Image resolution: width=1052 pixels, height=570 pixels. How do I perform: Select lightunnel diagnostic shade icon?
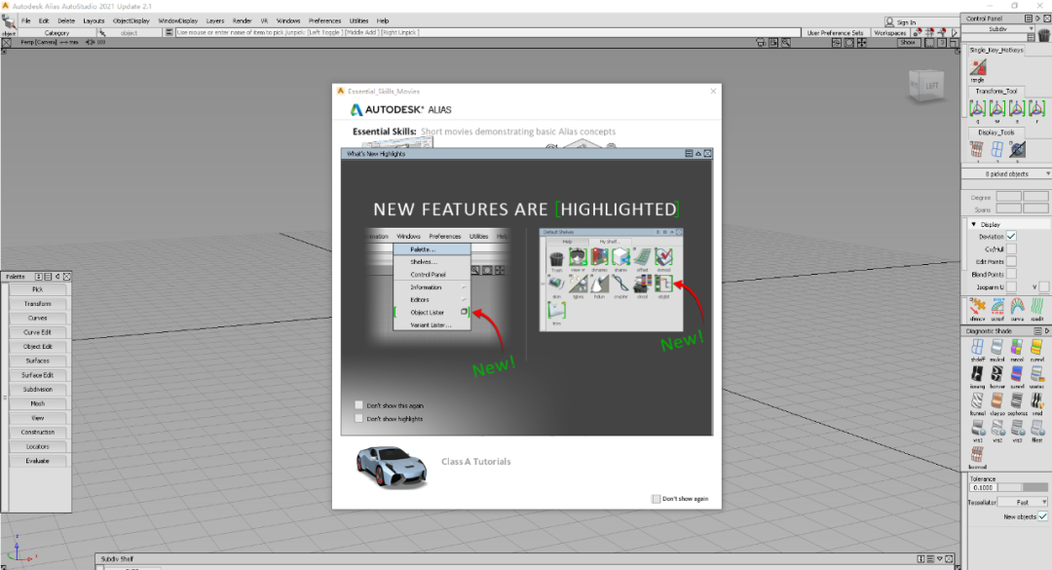click(977, 400)
